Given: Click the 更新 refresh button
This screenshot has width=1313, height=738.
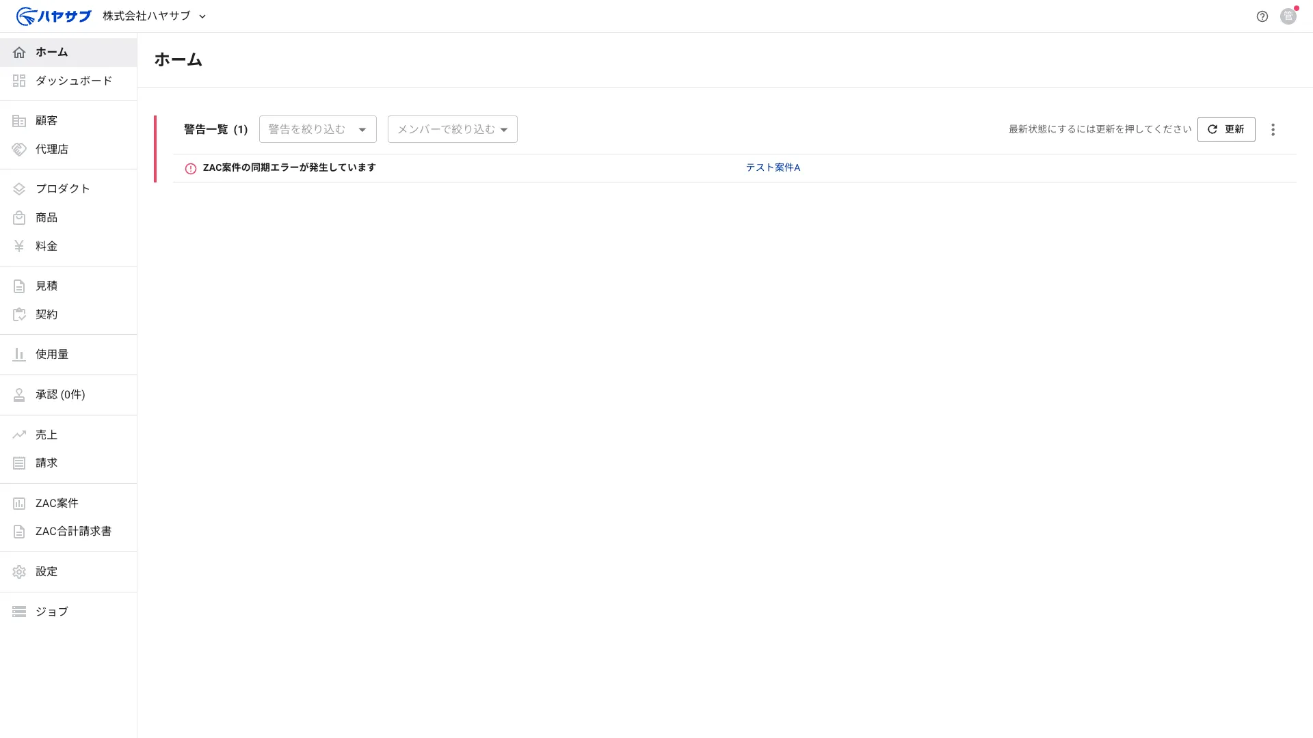Looking at the screenshot, I should click(x=1226, y=129).
